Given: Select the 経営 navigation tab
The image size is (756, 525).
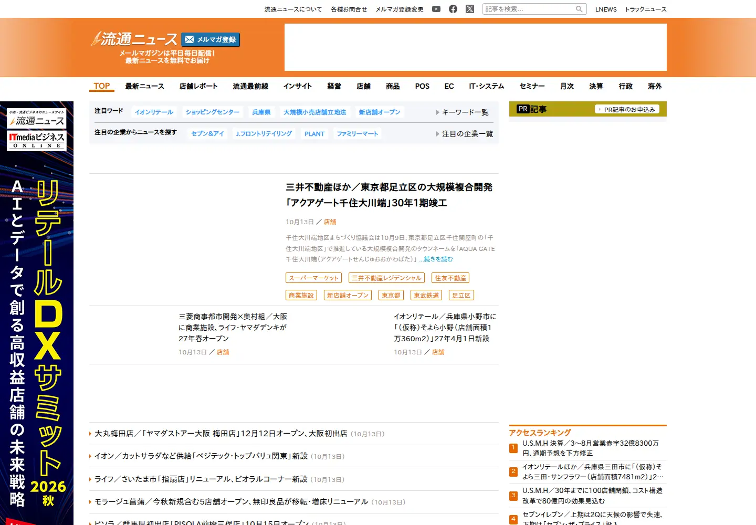Looking at the screenshot, I should coord(334,86).
